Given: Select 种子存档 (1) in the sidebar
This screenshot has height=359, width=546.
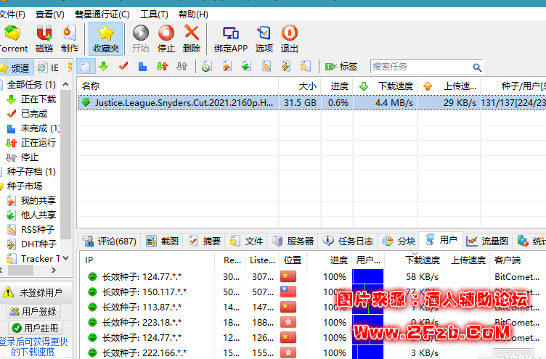Looking at the screenshot, I should [x=31, y=171].
